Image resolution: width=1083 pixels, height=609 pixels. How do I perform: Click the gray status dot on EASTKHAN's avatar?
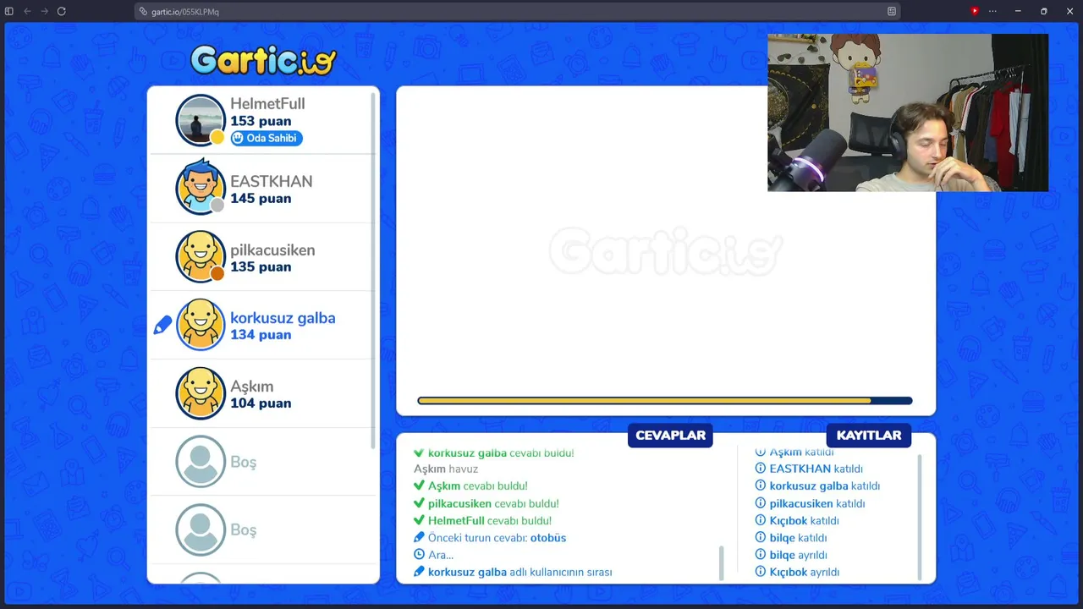(x=217, y=206)
